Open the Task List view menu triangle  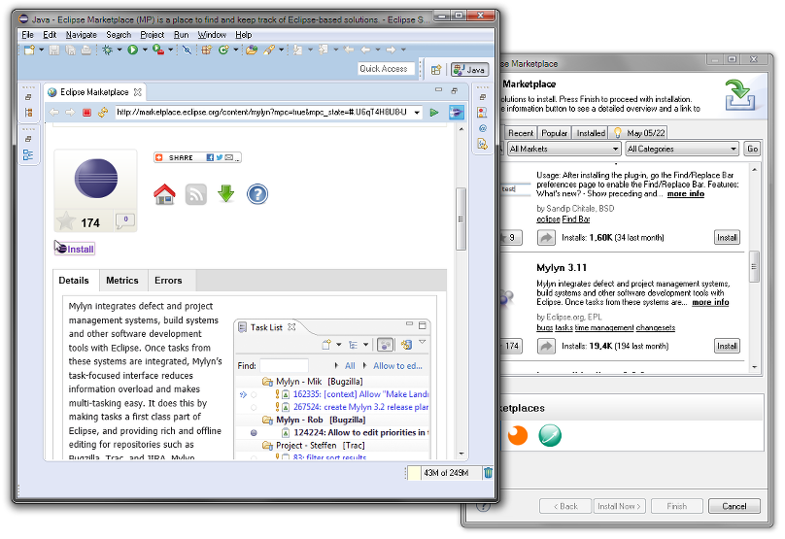pos(423,342)
